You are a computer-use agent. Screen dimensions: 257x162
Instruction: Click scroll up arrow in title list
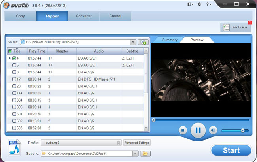pos(146,51)
